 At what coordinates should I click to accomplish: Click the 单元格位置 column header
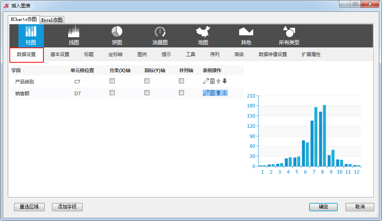click(x=82, y=71)
